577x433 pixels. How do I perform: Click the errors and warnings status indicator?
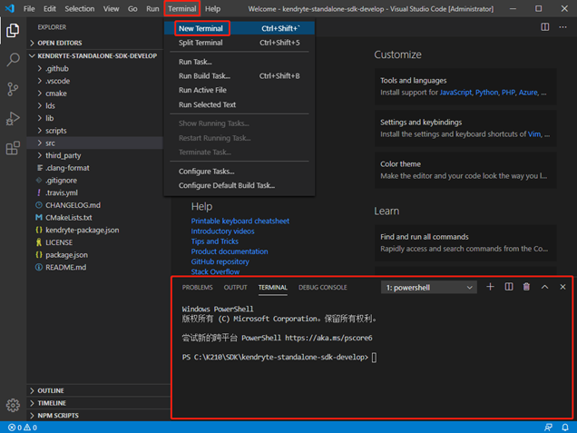(x=23, y=428)
